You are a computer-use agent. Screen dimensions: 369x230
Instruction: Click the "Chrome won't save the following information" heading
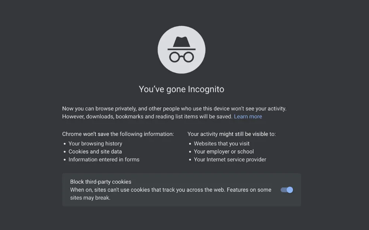(x=118, y=134)
